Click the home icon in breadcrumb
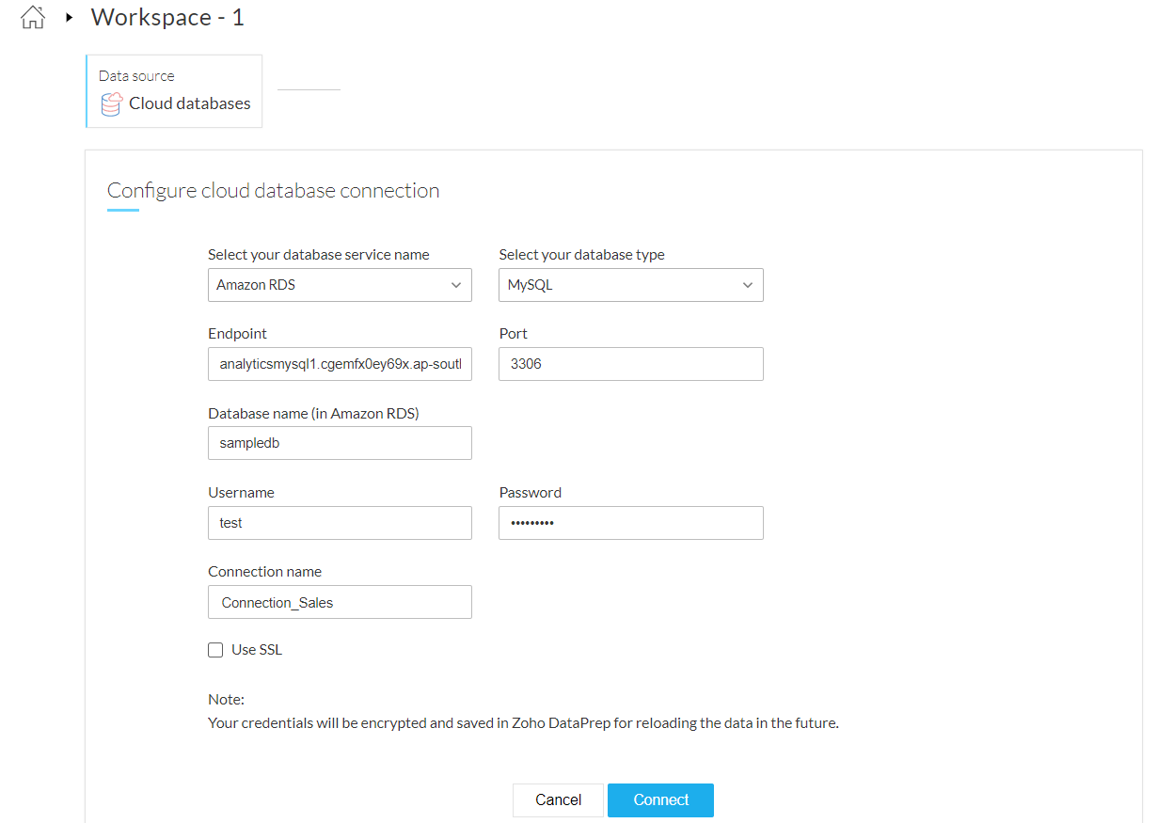Viewport: 1157px width, 823px height. tap(33, 18)
